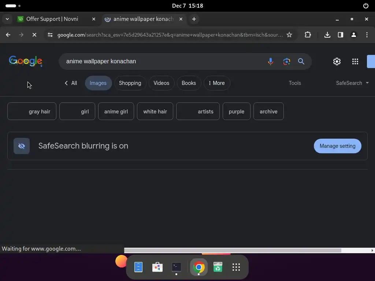The width and height of the screenshot is (375, 281).
Task: Open site information icon in address bar
Action: point(50,35)
